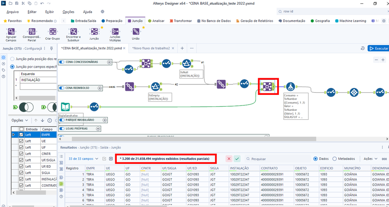This screenshot has height=207, width=389.
Task: Select the Encontrar e Substituir tool
Action: pos(74,34)
